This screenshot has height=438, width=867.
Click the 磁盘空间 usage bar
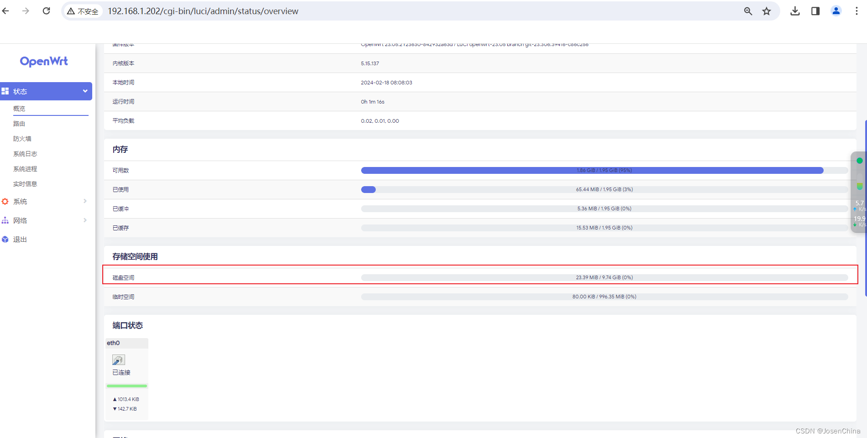[604, 277]
